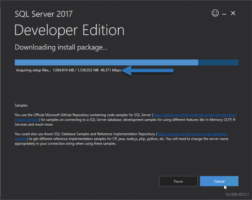
Task: Open the Azure azure-sql-database-samples GitHub link
Action: pos(192,134)
